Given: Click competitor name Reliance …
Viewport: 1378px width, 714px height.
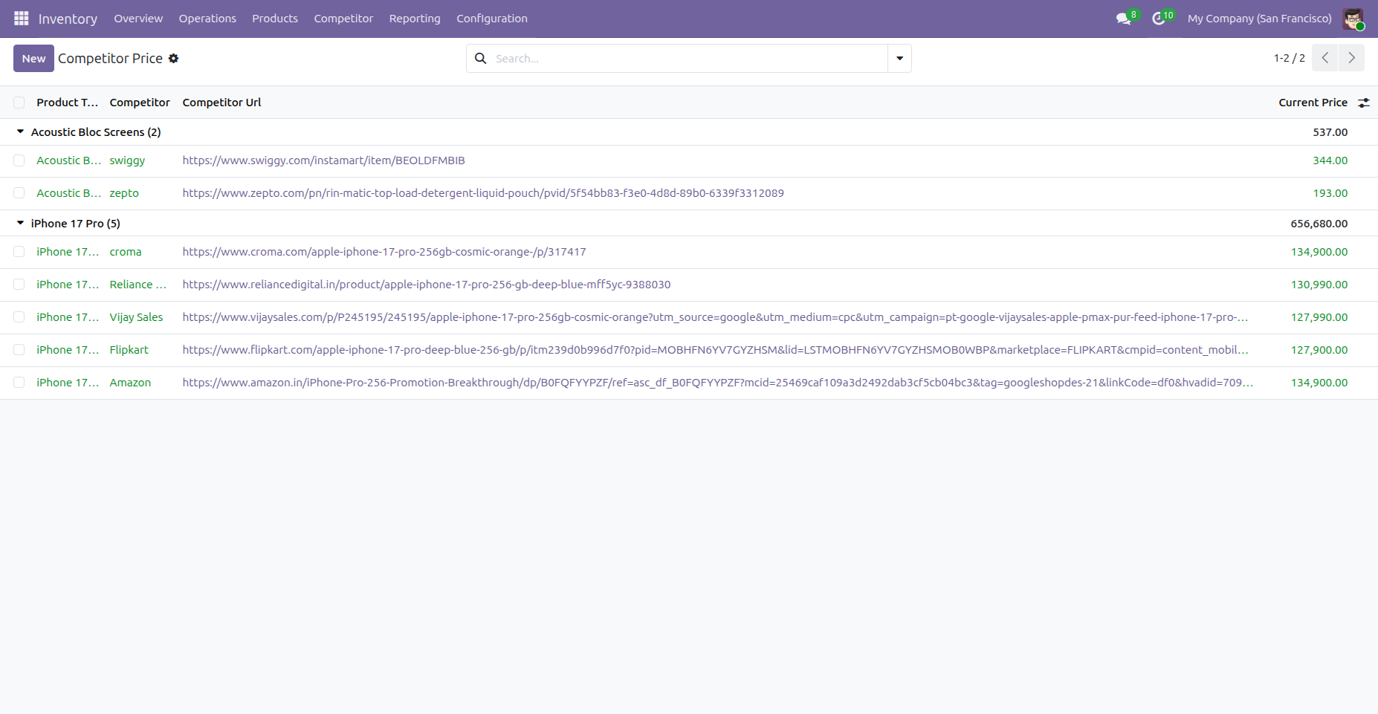Looking at the screenshot, I should (138, 285).
